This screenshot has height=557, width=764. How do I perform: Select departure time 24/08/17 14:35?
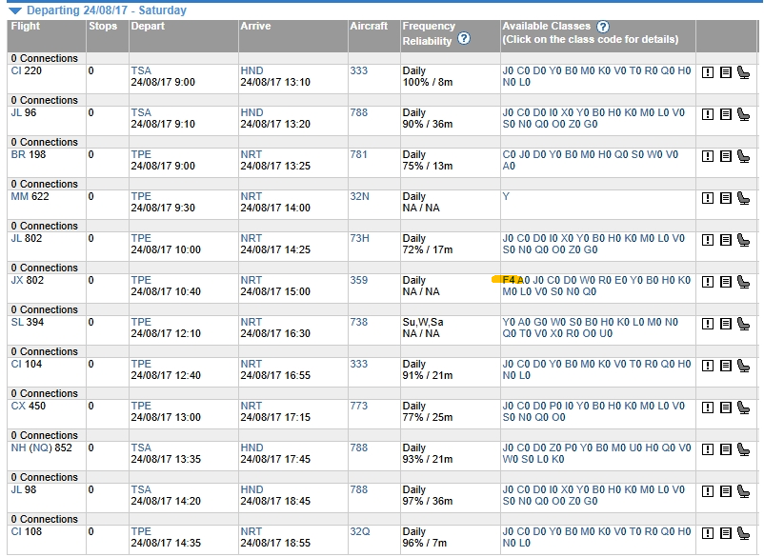pos(166,543)
